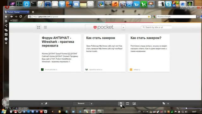This screenshot has width=202, height=114.
Task: Click the up arrow in Pocket bottom bar
Action: point(42,104)
